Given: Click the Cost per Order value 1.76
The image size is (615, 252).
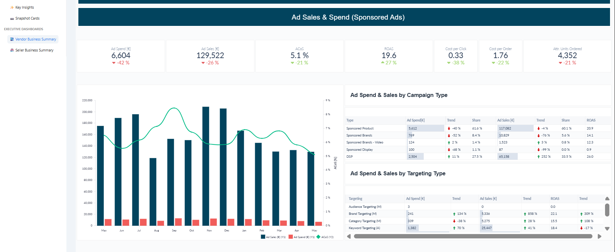Looking at the screenshot, I should point(500,55).
